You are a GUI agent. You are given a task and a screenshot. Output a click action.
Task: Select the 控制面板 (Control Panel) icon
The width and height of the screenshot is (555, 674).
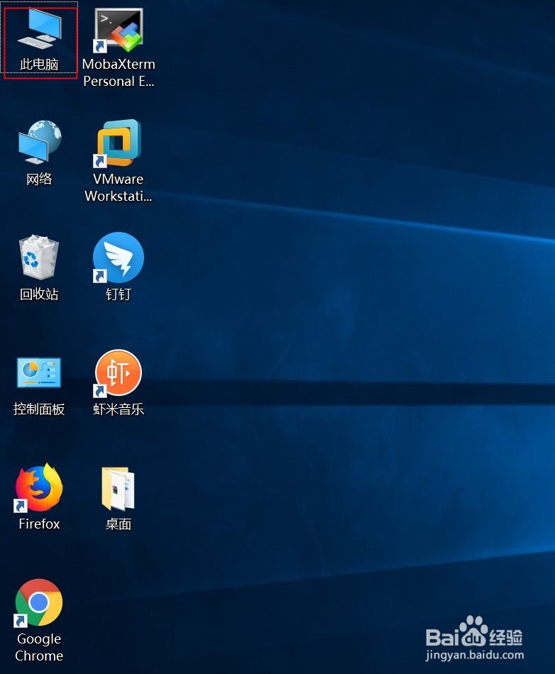(x=39, y=372)
